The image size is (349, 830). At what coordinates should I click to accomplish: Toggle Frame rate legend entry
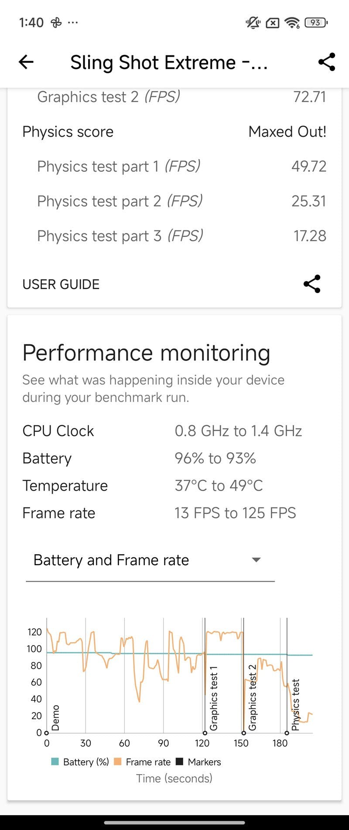tap(142, 762)
